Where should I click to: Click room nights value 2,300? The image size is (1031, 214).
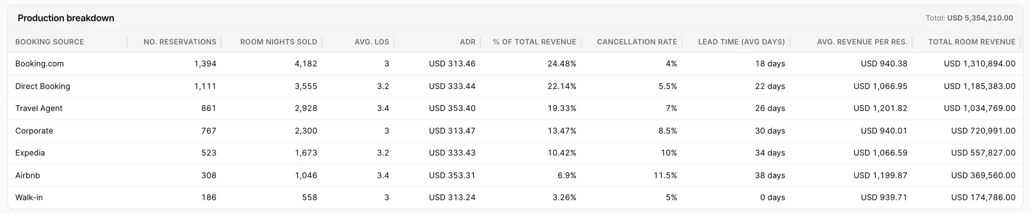[x=306, y=131]
